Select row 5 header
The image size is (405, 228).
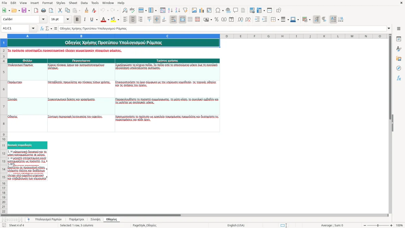(4, 72)
